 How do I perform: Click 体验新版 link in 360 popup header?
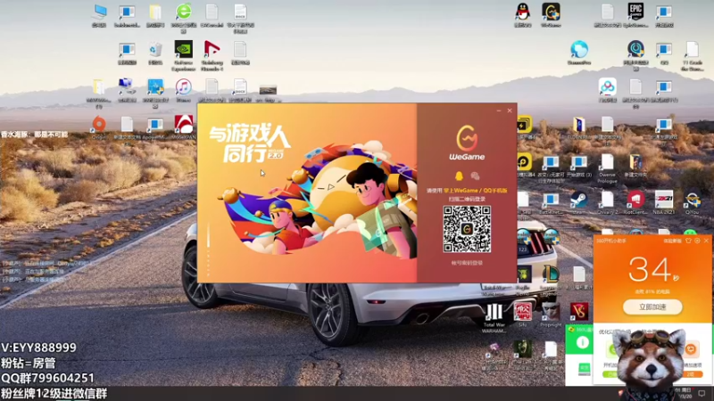[673, 241]
